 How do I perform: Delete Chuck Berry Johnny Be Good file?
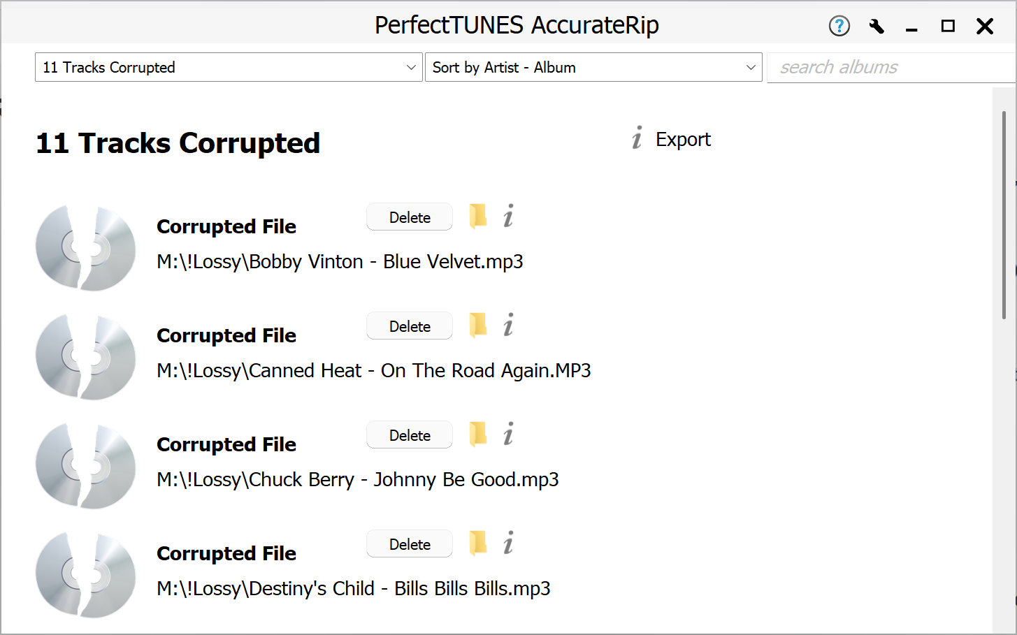[x=410, y=435]
